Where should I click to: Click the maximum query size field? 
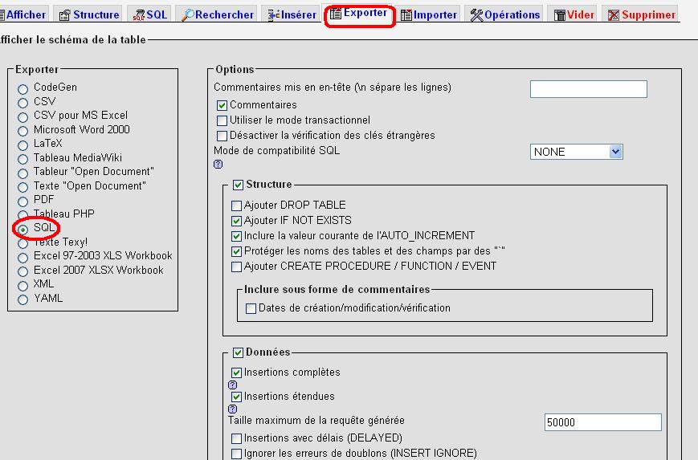pos(602,422)
